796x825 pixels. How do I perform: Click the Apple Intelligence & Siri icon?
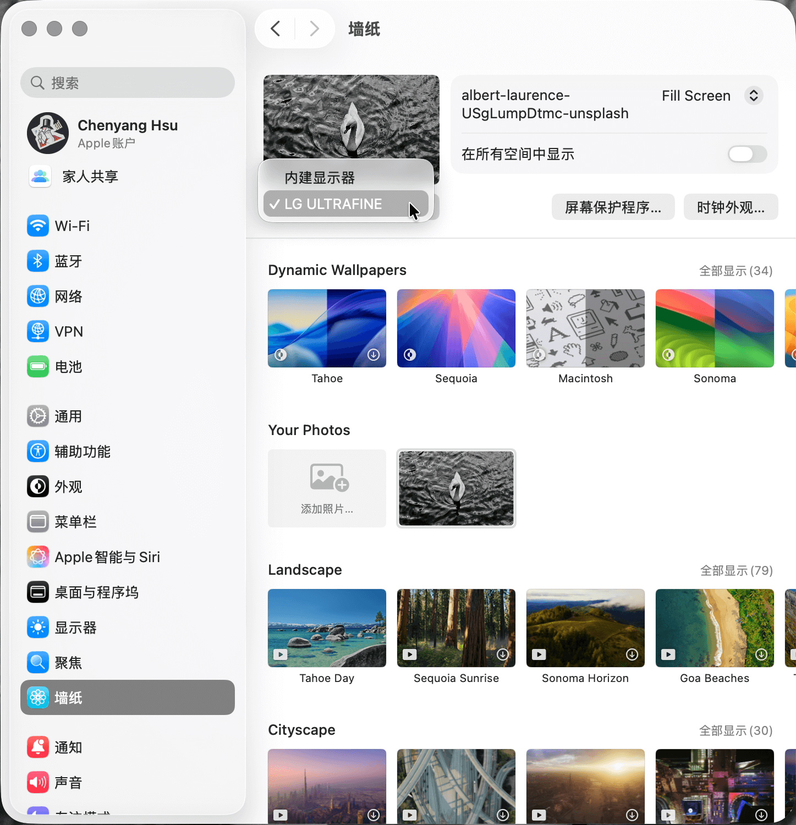[x=38, y=557]
